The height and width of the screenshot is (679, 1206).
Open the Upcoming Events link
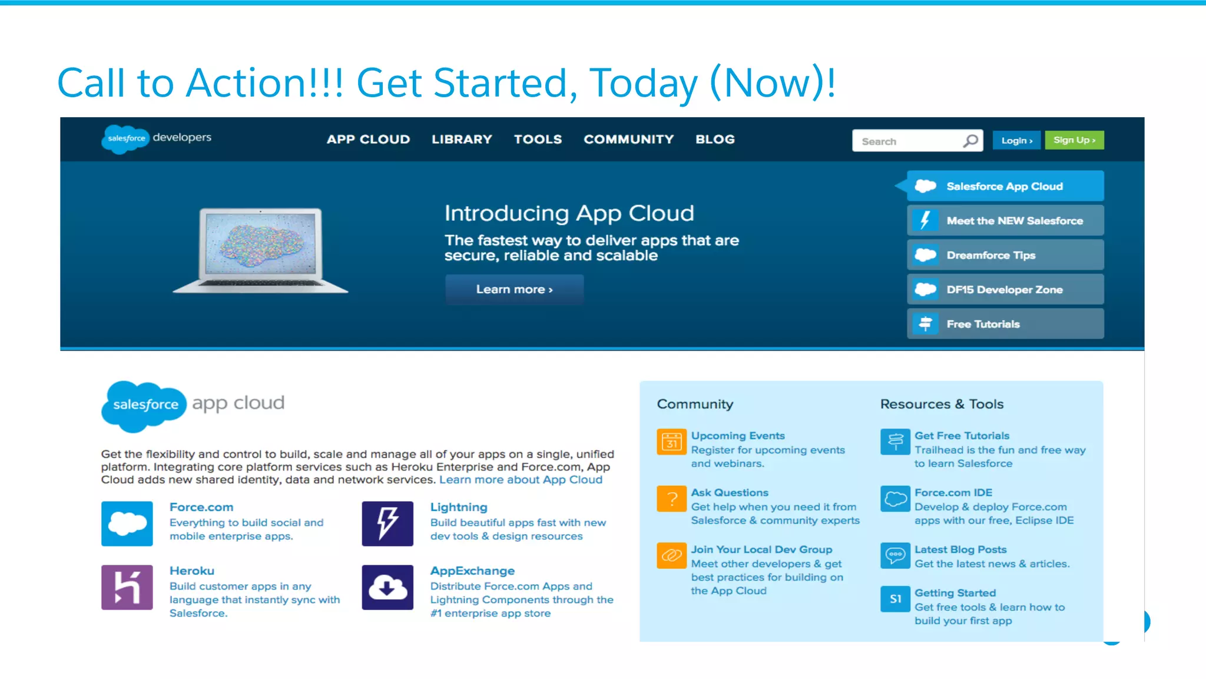pyautogui.click(x=738, y=436)
